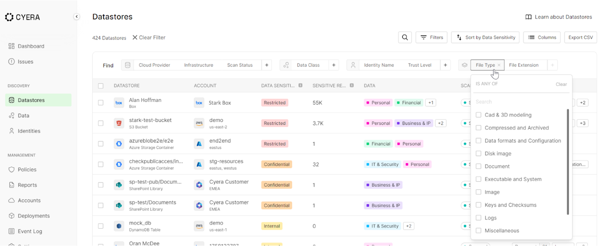Check the Keys and Checksums option
The width and height of the screenshot is (600, 246).
tap(478, 205)
